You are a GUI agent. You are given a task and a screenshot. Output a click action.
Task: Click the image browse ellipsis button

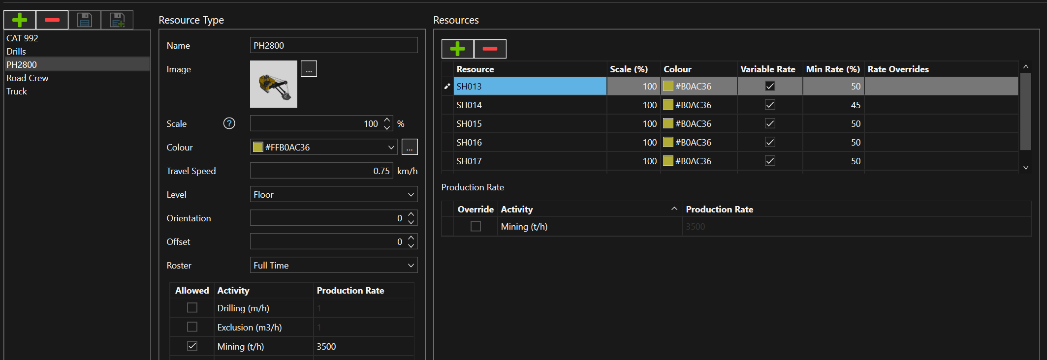click(309, 69)
